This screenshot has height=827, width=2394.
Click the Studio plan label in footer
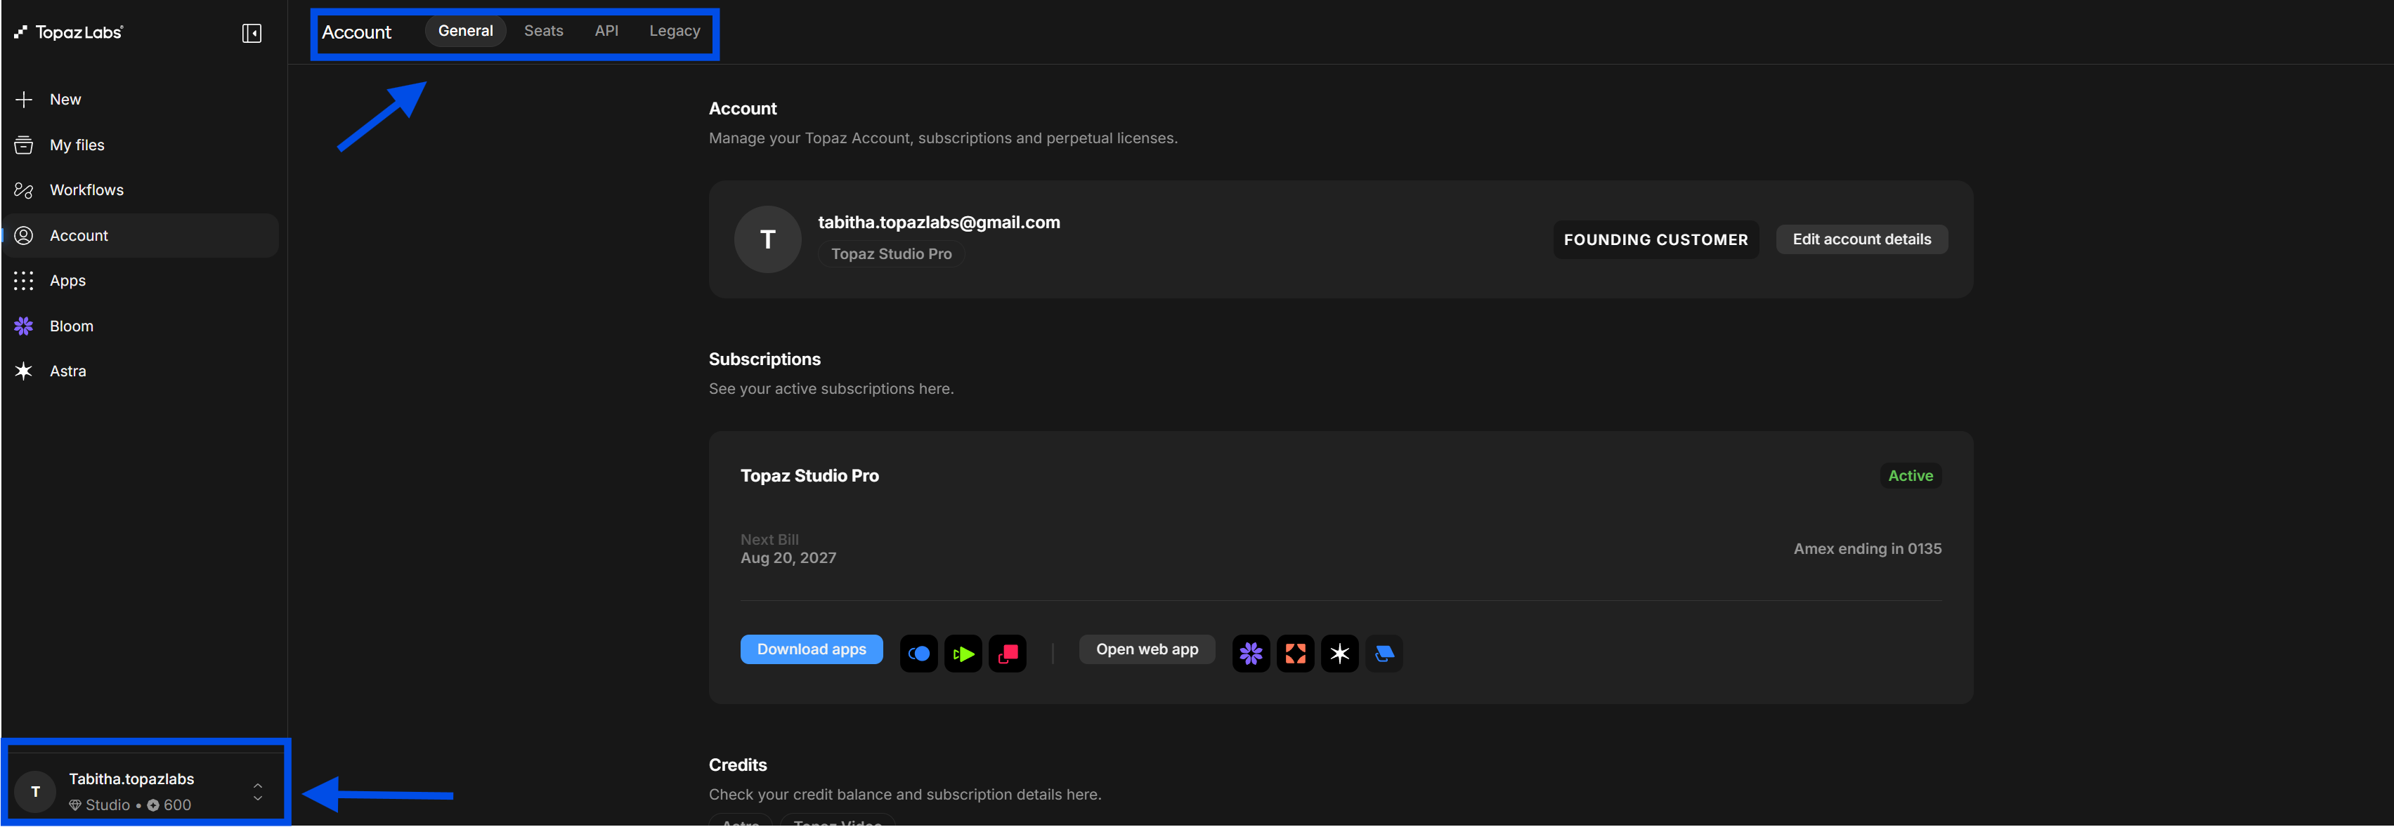click(x=108, y=806)
